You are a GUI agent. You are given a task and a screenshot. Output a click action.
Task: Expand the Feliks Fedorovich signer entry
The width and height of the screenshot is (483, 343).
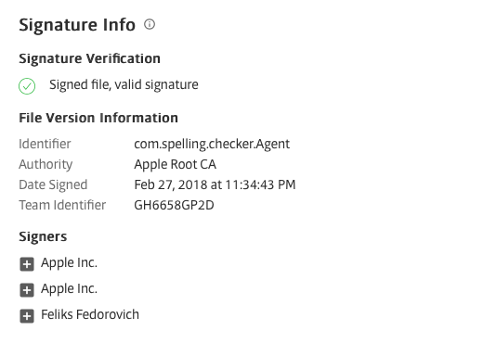click(x=27, y=316)
